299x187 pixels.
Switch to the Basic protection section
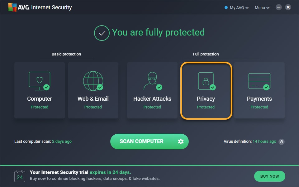66,54
